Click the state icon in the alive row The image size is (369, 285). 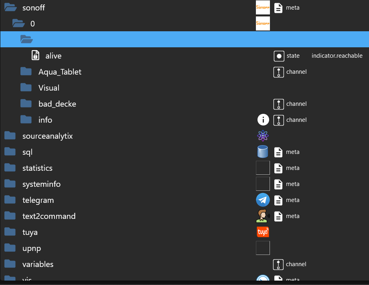[x=279, y=56]
